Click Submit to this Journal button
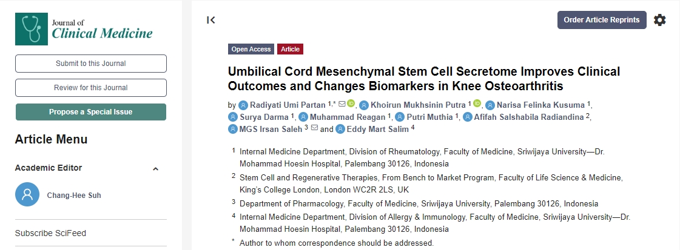This screenshot has width=680, height=250. 91,64
